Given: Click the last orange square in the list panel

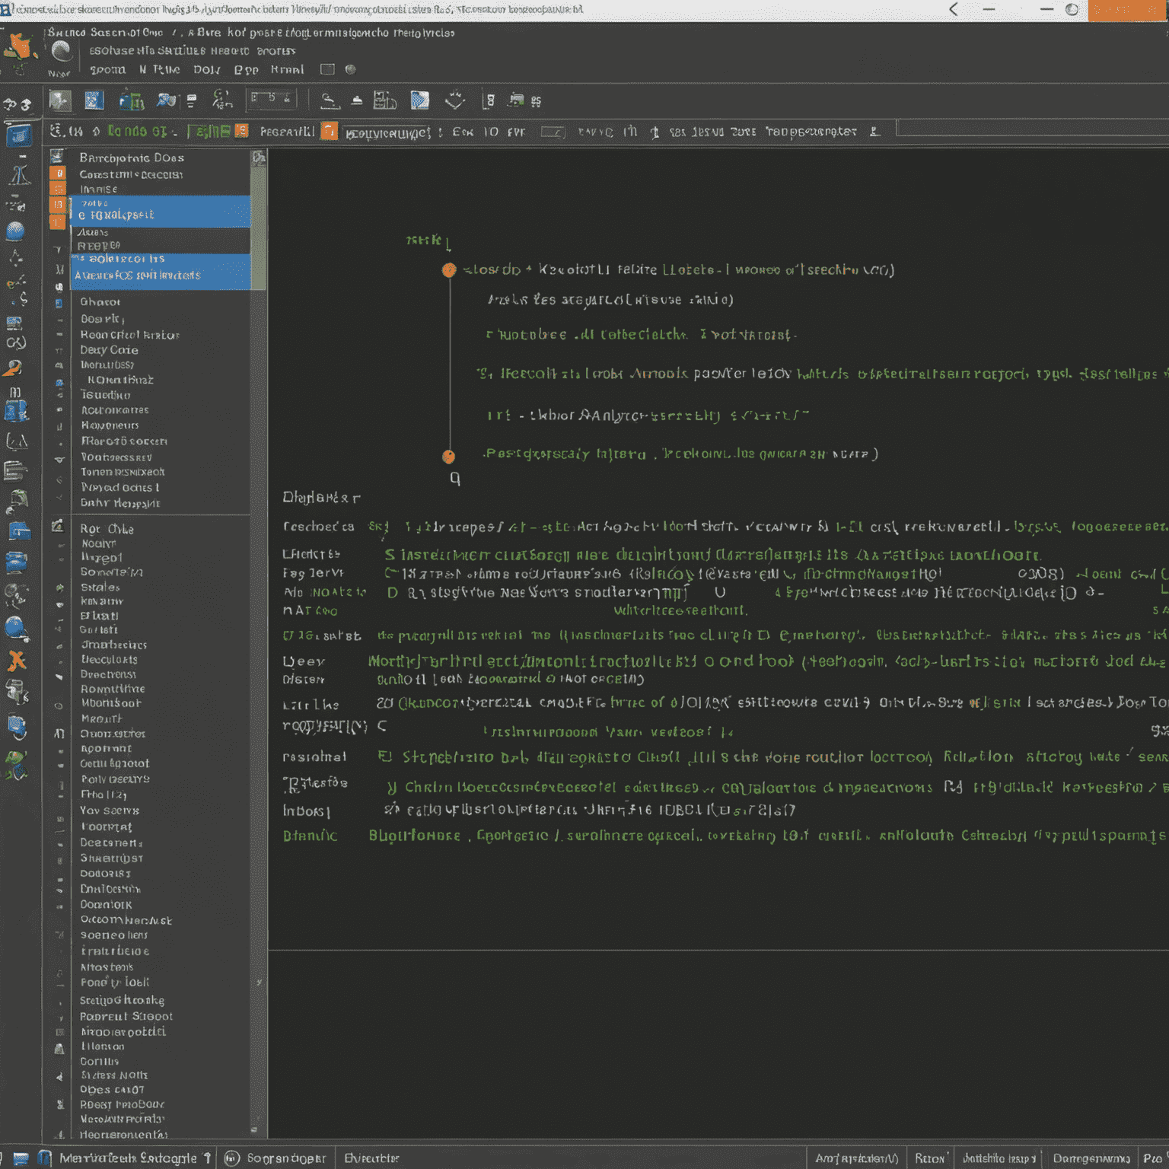Looking at the screenshot, I should (58, 222).
